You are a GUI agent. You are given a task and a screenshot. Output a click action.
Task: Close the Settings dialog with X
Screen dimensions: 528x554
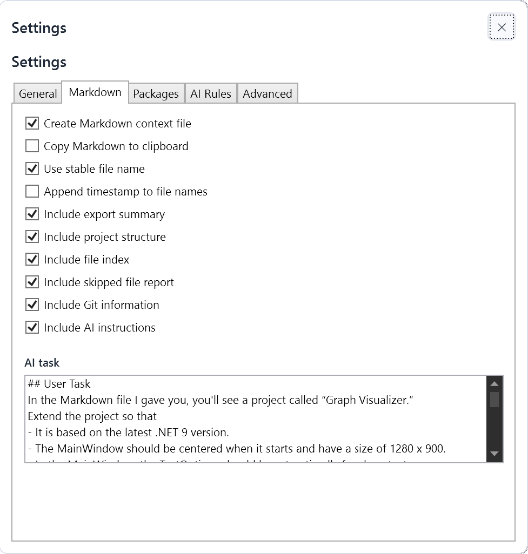tap(501, 27)
